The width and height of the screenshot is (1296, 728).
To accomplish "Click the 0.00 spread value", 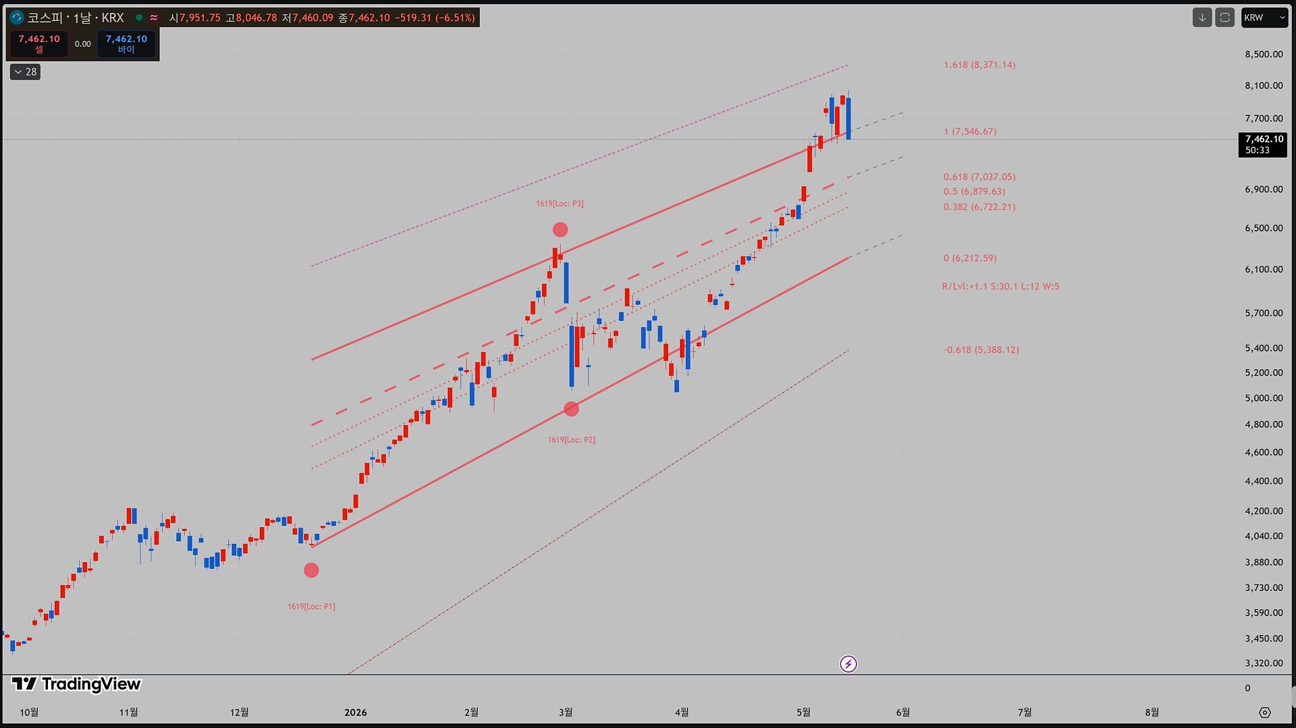I will click(x=83, y=44).
